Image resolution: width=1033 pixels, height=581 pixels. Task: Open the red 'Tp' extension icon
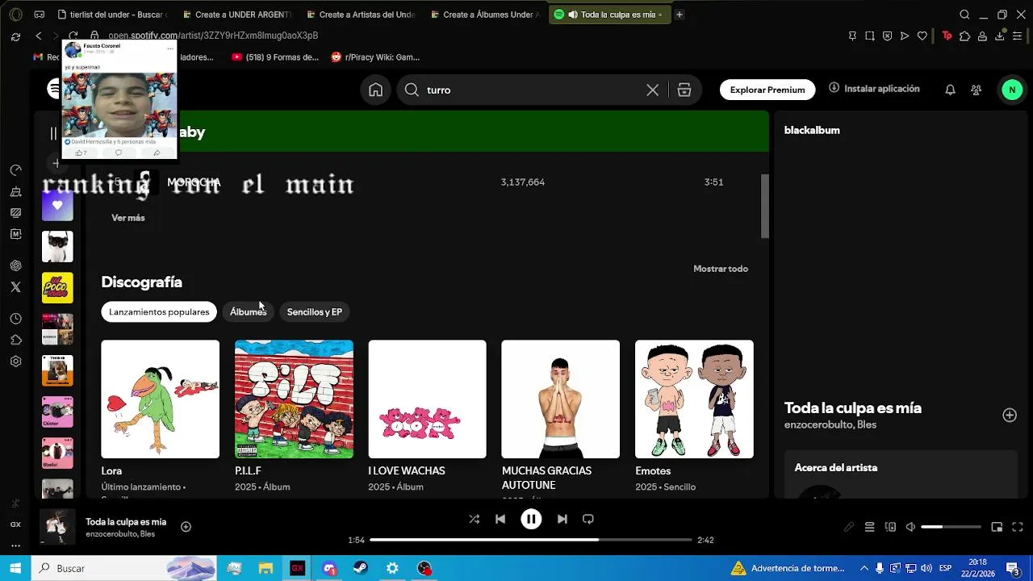(x=947, y=36)
